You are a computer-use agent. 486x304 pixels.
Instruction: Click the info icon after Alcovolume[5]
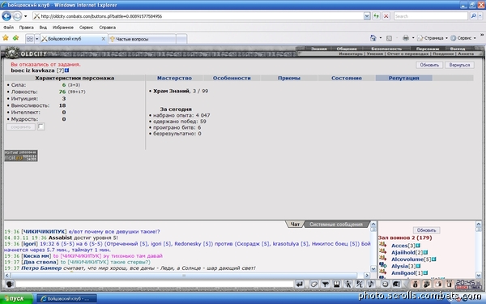tap(434, 259)
